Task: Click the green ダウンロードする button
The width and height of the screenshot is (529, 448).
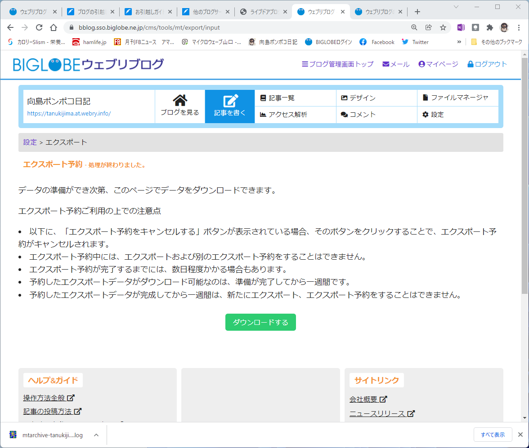Action: 260,322
